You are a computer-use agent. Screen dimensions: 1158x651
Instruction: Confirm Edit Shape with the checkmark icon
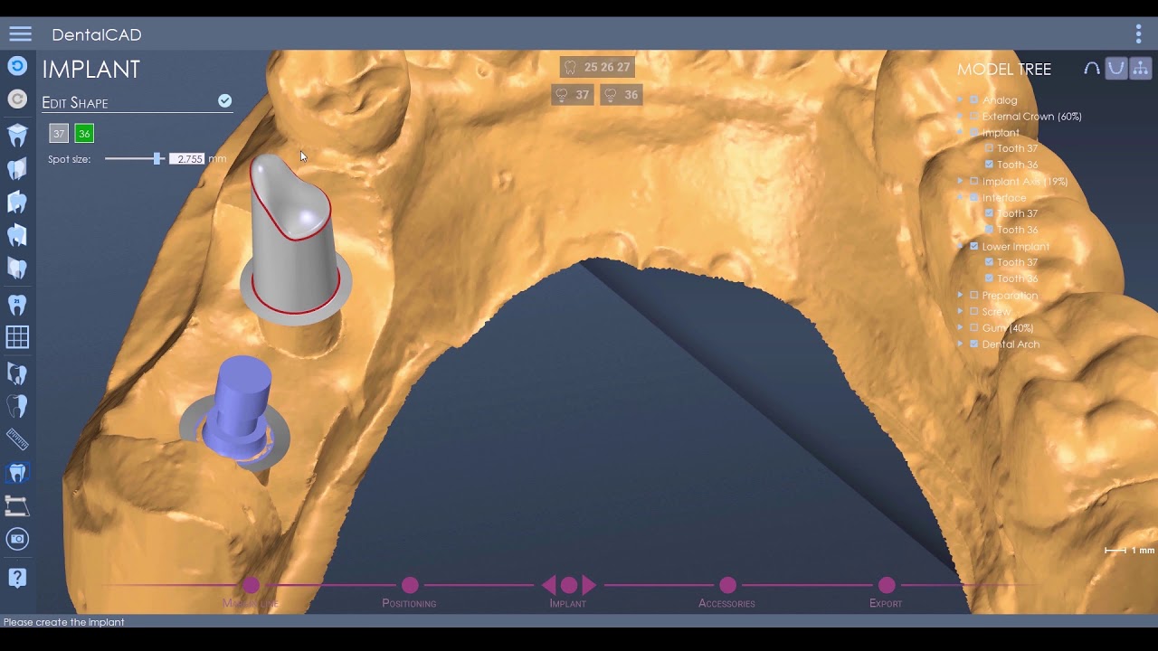point(224,101)
